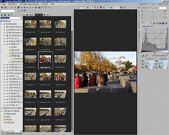The image size is (169, 135).
Task: Click the fit-to-view grid icon
Action: point(131,7)
